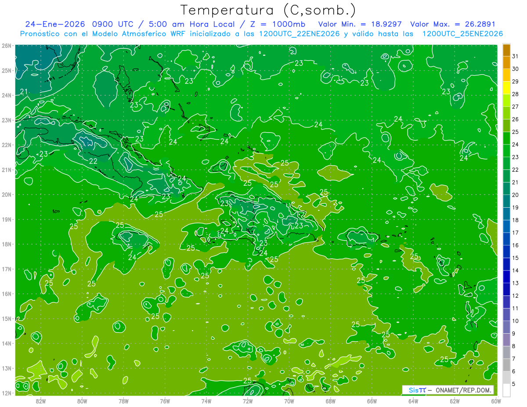This screenshot has width=527, height=407.
Task: Click the '19N' latitude axis label
Action: (x=7, y=219)
